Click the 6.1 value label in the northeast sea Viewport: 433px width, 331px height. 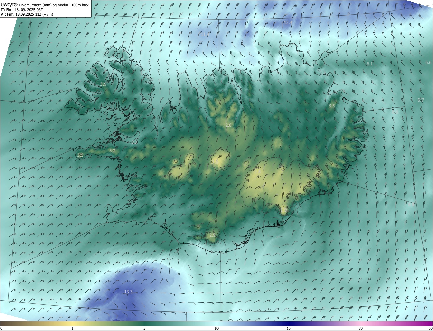coord(370,64)
